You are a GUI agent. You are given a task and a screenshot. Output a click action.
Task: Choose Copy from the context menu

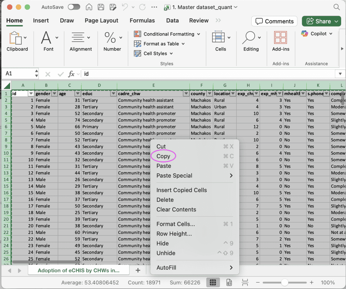[163, 156]
